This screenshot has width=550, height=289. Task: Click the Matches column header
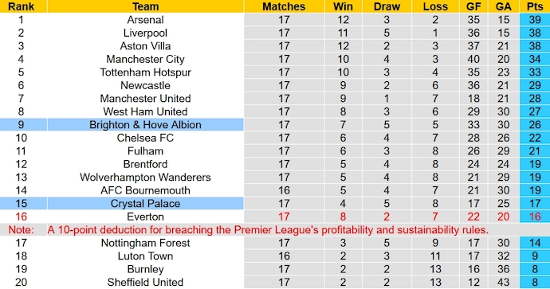[284, 6]
